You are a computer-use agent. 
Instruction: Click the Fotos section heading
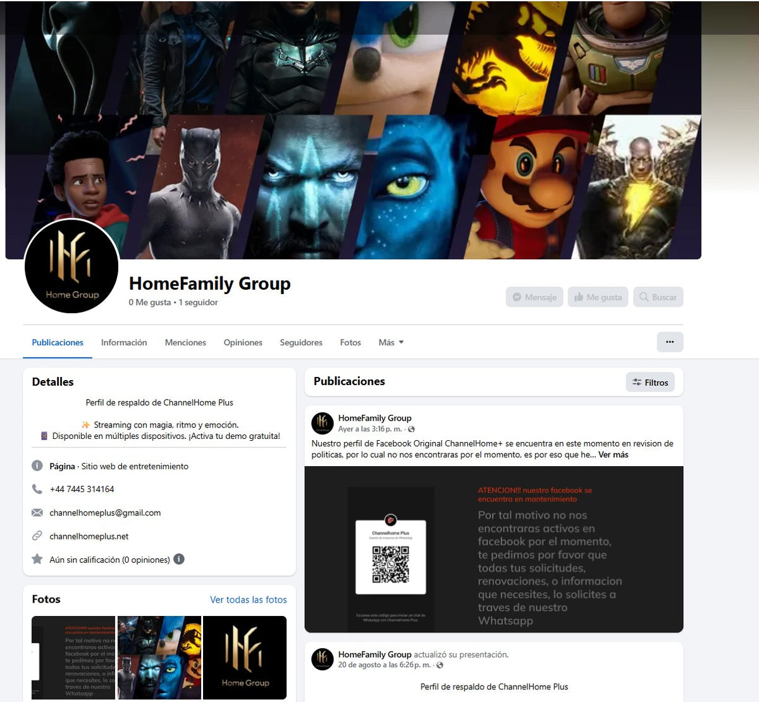click(x=46, y=599)
